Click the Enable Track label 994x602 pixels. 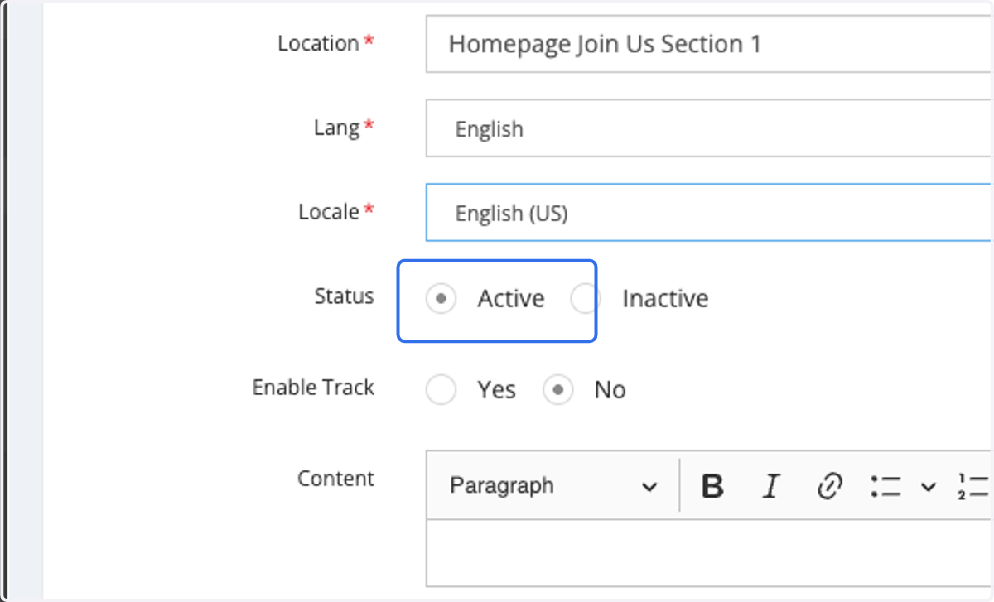[x=313, y=388]
